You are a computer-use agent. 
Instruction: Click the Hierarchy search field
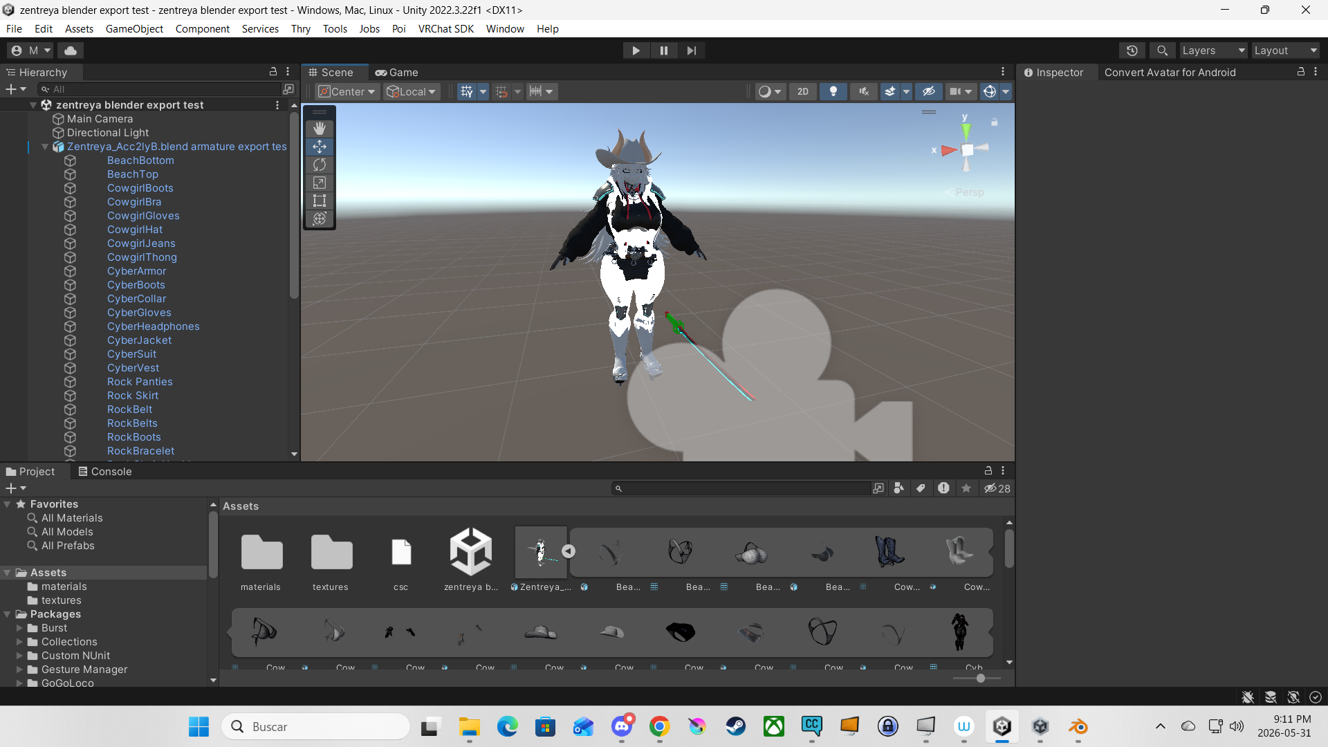click(x=159, y=89)
